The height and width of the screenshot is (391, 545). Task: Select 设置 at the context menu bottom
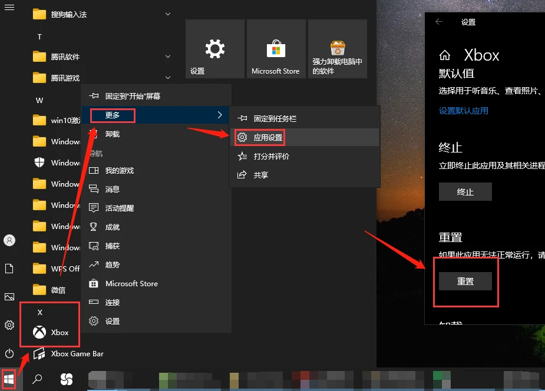coord(156,321)
